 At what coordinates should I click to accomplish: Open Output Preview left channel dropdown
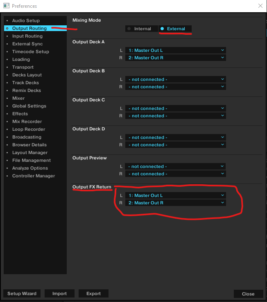pyautogui.click(x=175, y=166)
